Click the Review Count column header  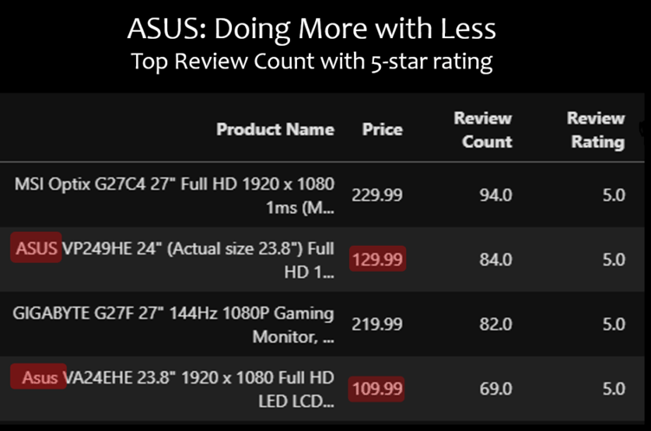(483, 130)
